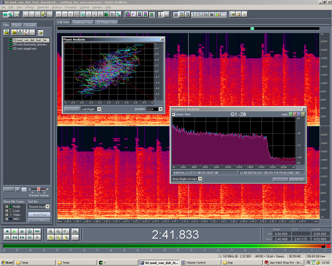
Task: Click the Preview Volume slider handle
Action: (39, 189)
